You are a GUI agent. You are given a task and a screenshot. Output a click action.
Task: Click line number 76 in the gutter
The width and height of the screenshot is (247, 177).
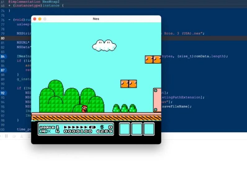tap(3, 20)
